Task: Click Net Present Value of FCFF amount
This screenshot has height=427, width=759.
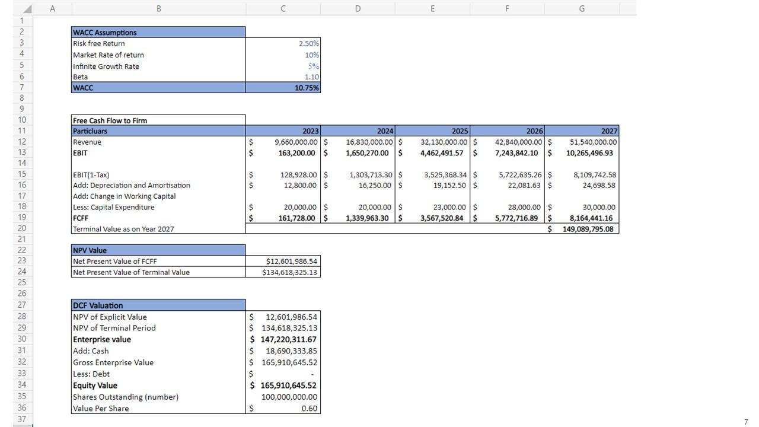Action: 283,262
